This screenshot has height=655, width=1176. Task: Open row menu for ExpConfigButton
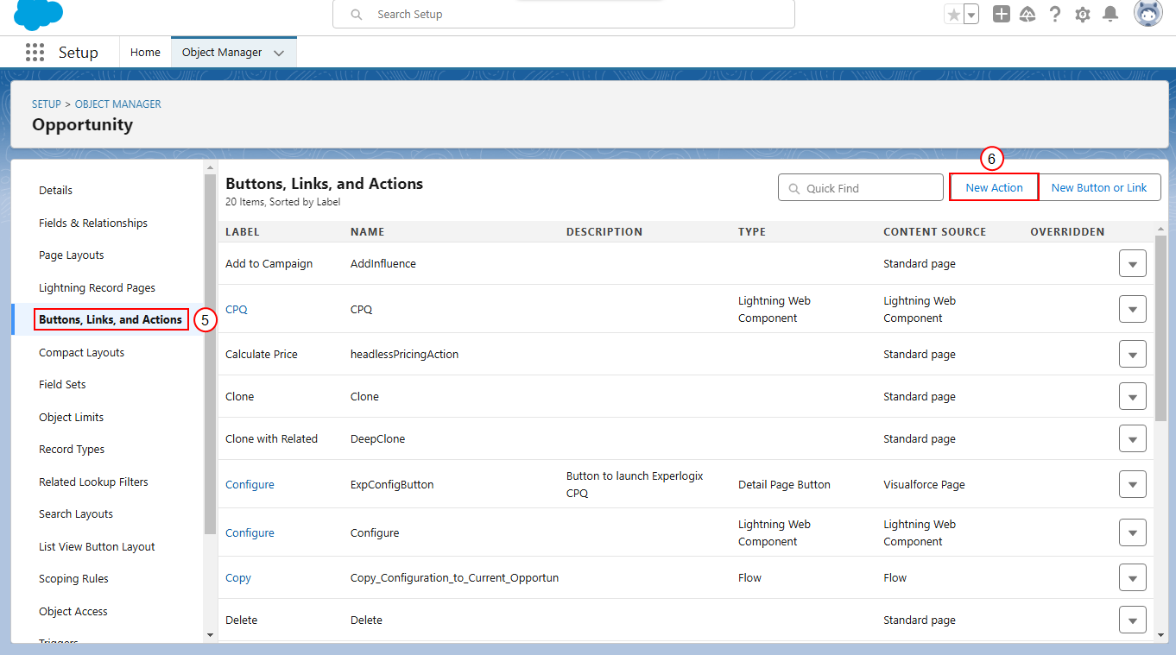point(1132,484)
